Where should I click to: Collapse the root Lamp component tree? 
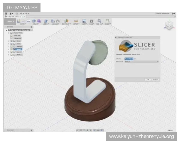tap(7, 30)
